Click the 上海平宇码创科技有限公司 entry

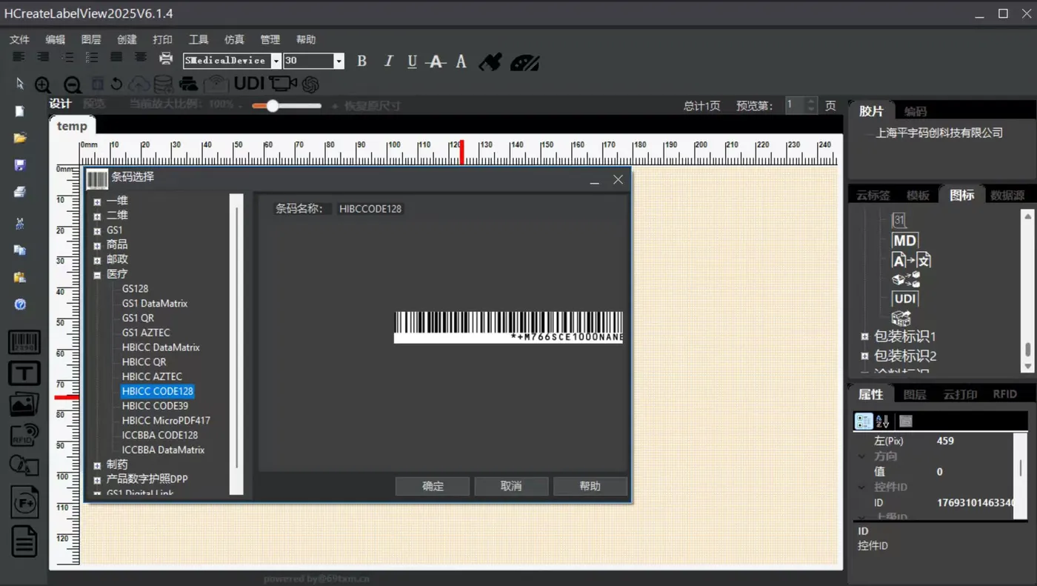(938, 133)
